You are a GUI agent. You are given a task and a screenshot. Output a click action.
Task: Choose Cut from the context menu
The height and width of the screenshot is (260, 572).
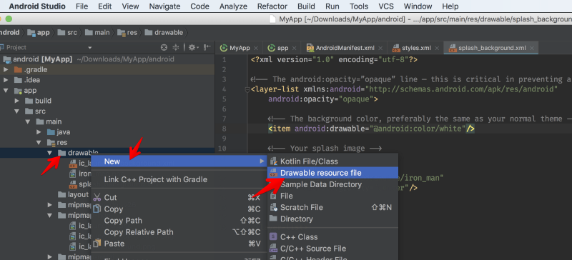[x=179, y=197]
